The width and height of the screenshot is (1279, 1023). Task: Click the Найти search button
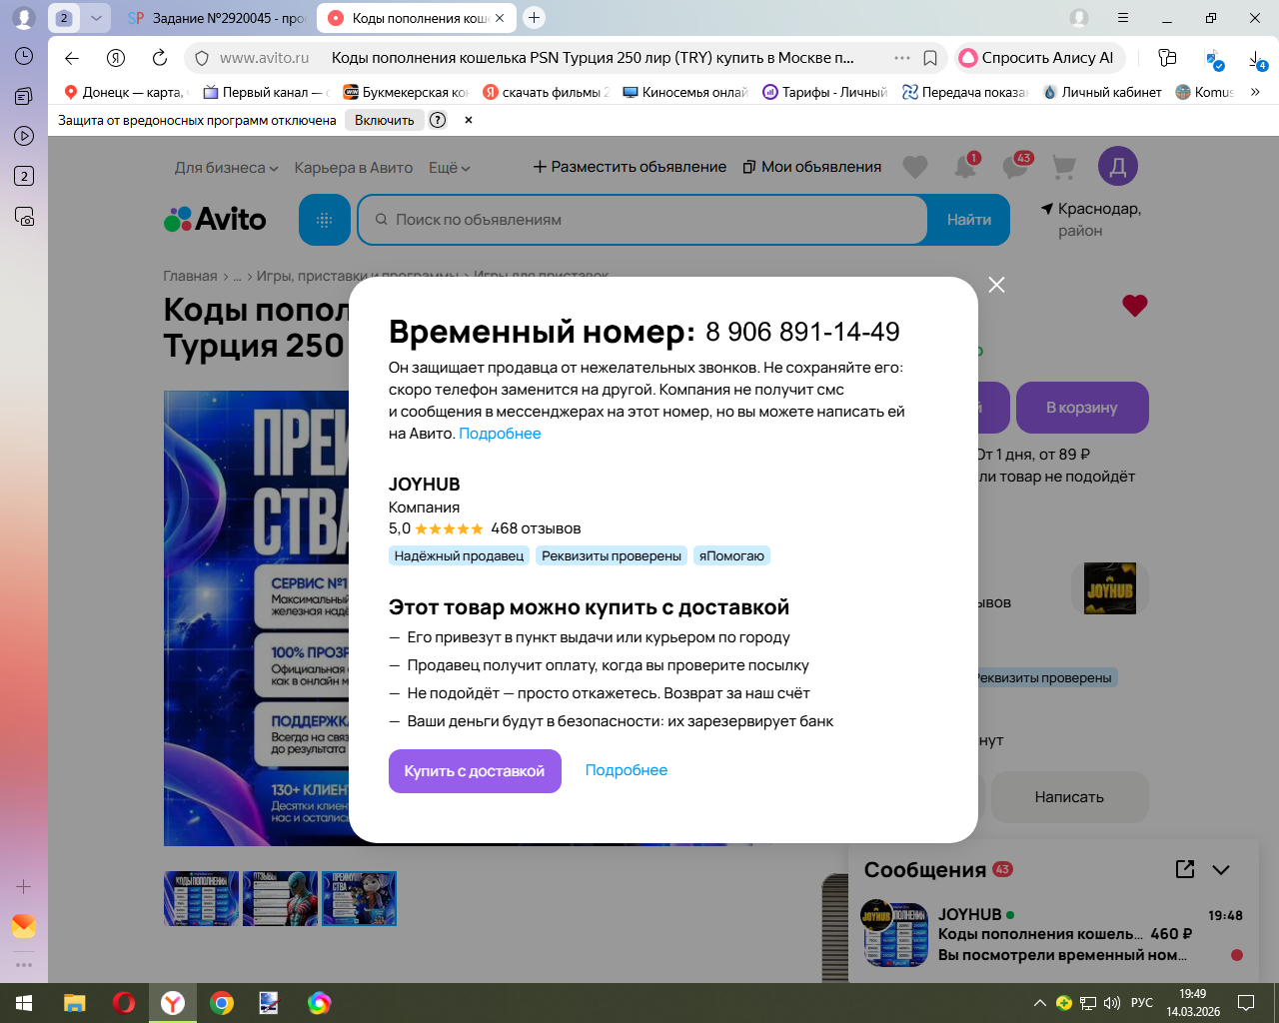(x=969, y=220)
